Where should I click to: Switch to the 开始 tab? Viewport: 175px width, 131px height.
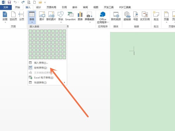click(17, 7)
